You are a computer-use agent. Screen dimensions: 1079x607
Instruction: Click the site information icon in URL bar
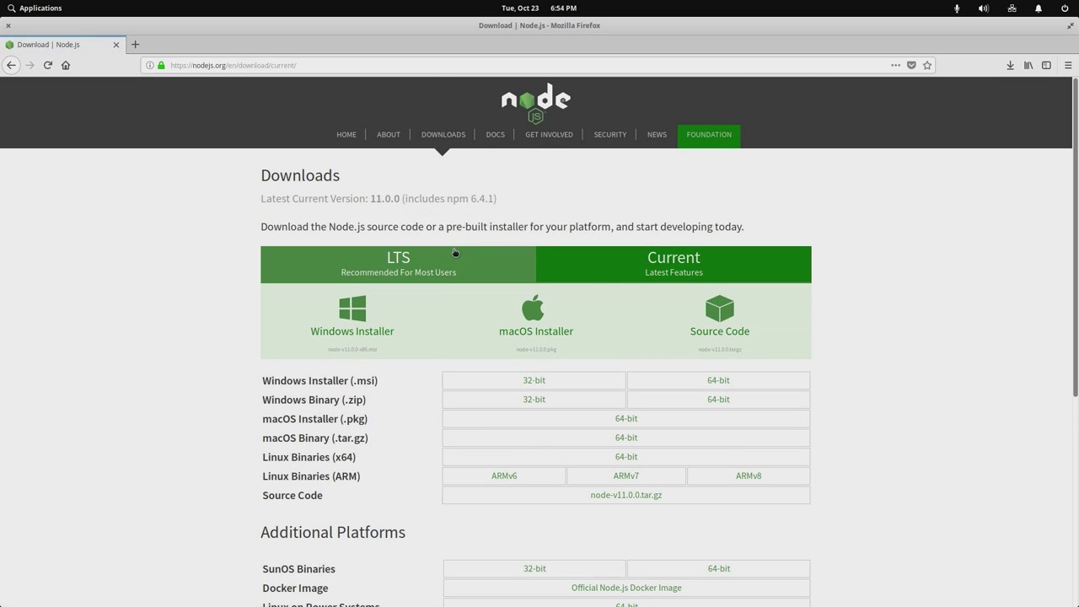[x=150, y=65]
